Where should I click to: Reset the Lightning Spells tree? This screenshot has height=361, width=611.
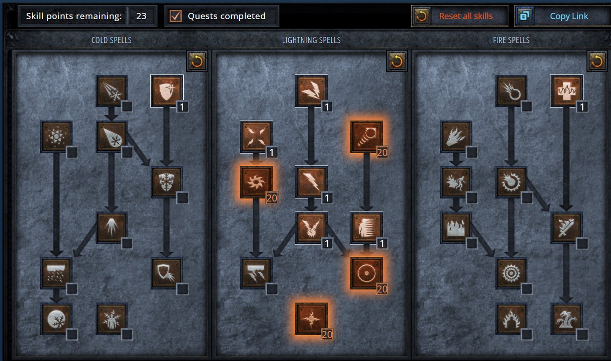tap(397, 61)
